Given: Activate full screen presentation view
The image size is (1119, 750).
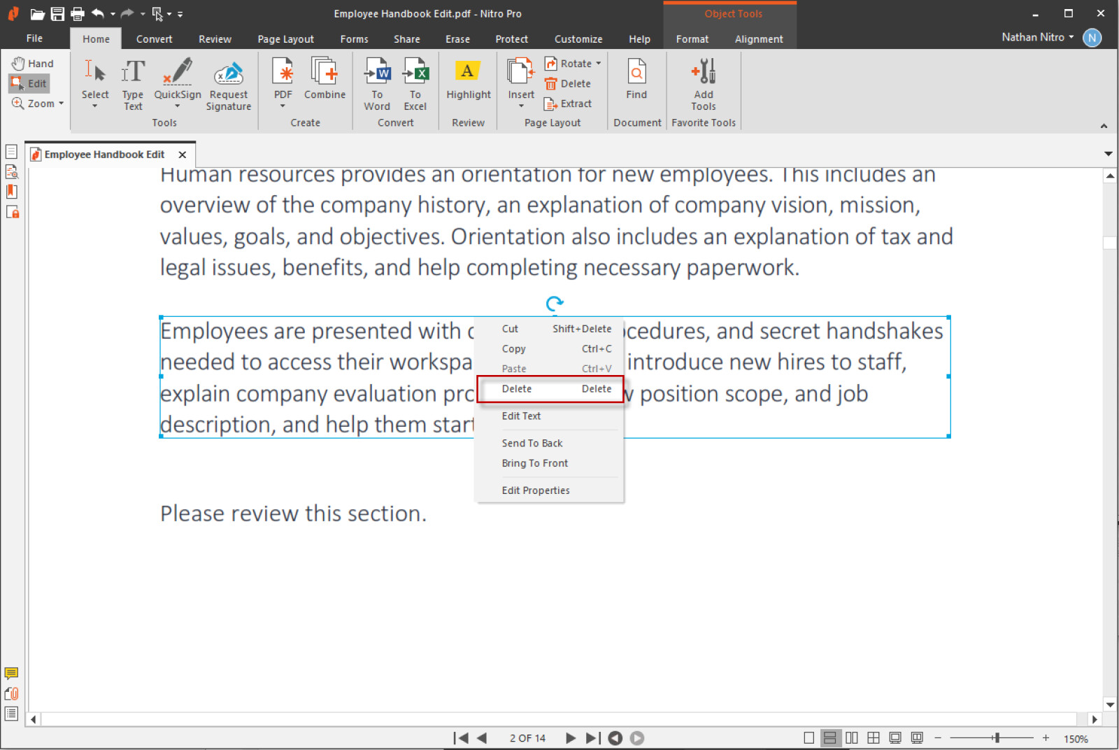Looking at the screenshot, I should (x=895, y=737).
